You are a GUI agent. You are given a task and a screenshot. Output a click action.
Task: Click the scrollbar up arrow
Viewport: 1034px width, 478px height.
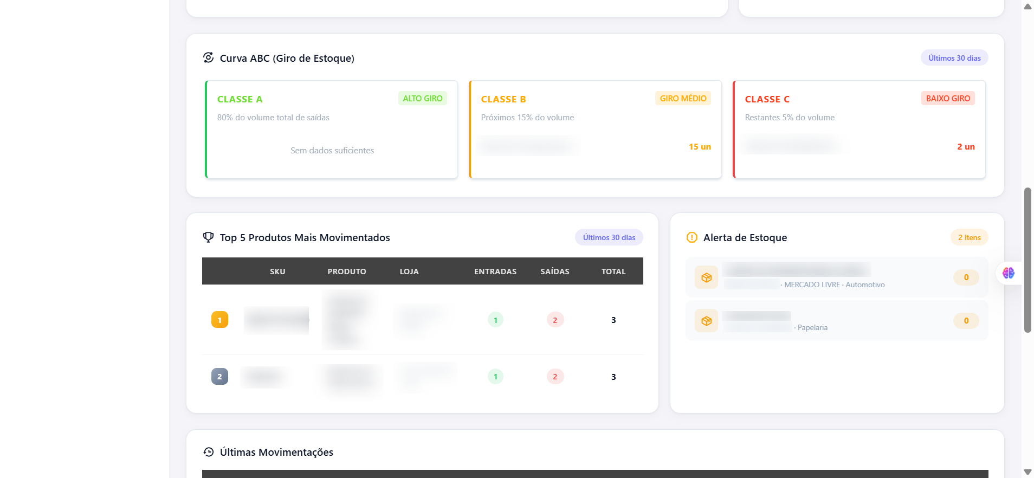pos(1027,7)
